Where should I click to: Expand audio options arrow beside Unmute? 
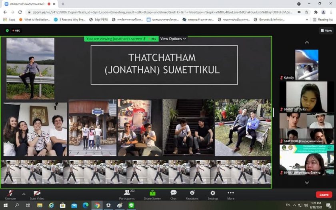24,194
